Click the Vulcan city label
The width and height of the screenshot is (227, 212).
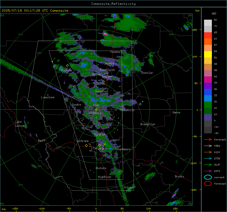128,187
